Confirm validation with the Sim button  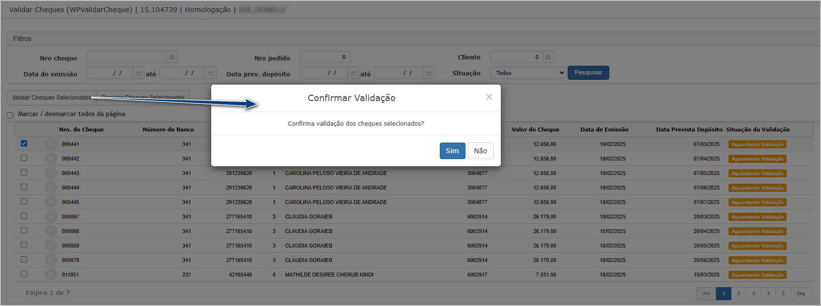point(452,151)
